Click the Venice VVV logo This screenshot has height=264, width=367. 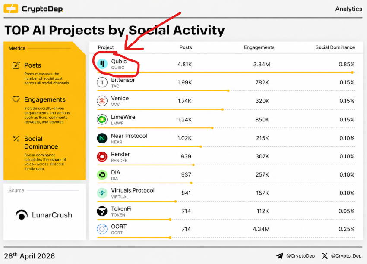102,101
